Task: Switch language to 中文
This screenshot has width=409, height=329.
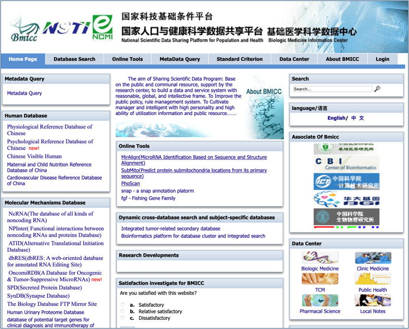Action: coord(357,118)
